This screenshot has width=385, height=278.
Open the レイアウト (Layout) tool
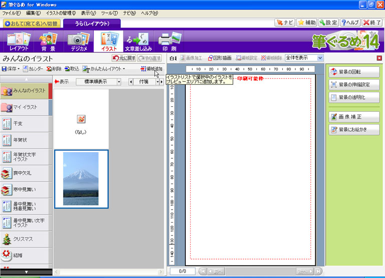point(18,41)
